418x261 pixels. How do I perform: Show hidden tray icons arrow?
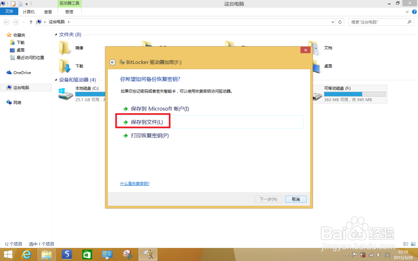click(347, 255)
